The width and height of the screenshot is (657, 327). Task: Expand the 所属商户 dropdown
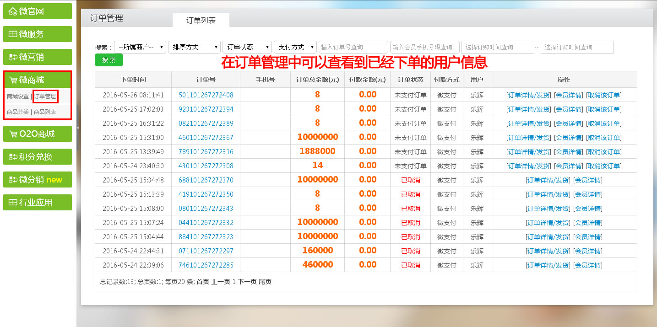pos(140,47)
